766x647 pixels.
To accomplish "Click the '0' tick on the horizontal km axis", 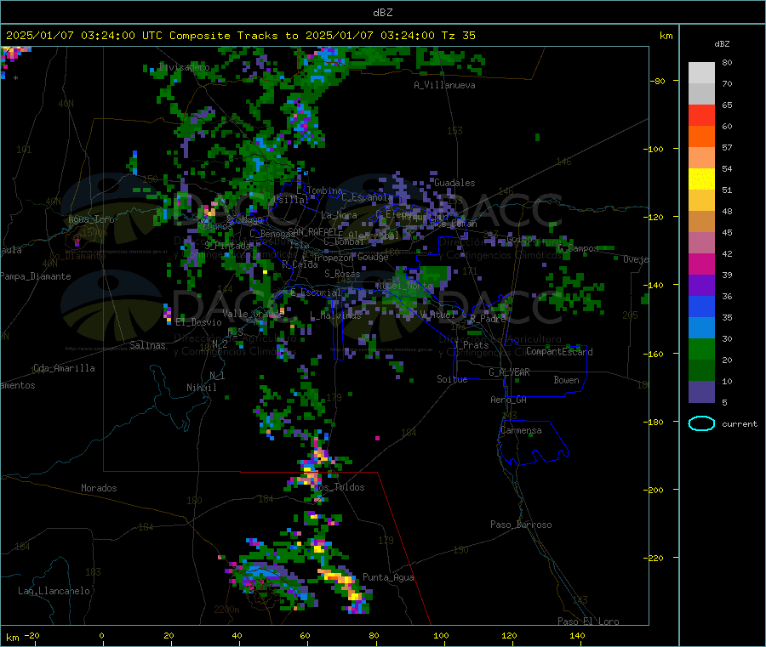I will [101, 636].
